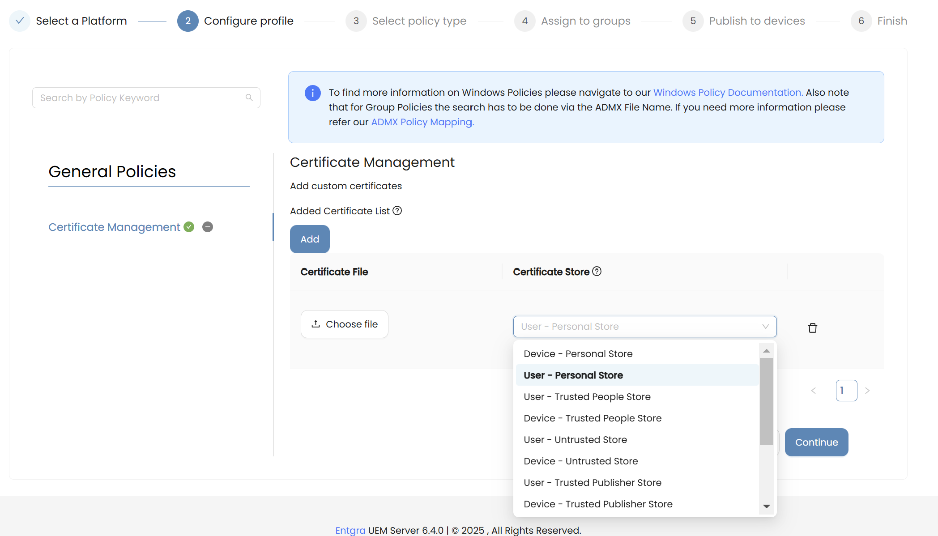Click scrollbar up arrow in dropdown list
Screen dimensions: 938x536
tap(767, 351)
